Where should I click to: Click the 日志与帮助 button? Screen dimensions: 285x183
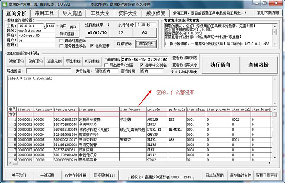(x=215, y=175)
